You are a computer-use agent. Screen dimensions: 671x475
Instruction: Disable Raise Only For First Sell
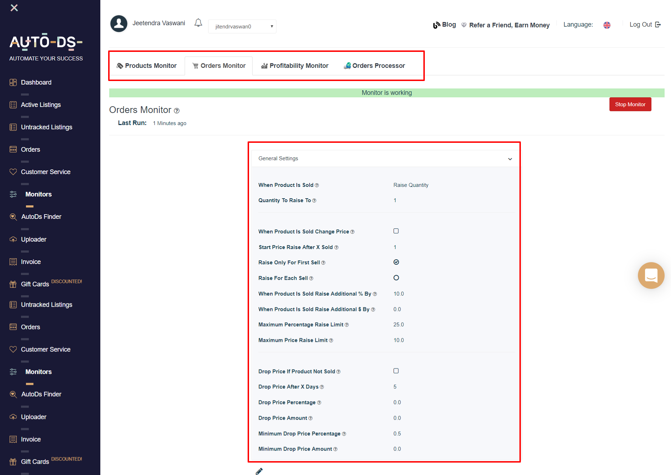coord(396,262)
